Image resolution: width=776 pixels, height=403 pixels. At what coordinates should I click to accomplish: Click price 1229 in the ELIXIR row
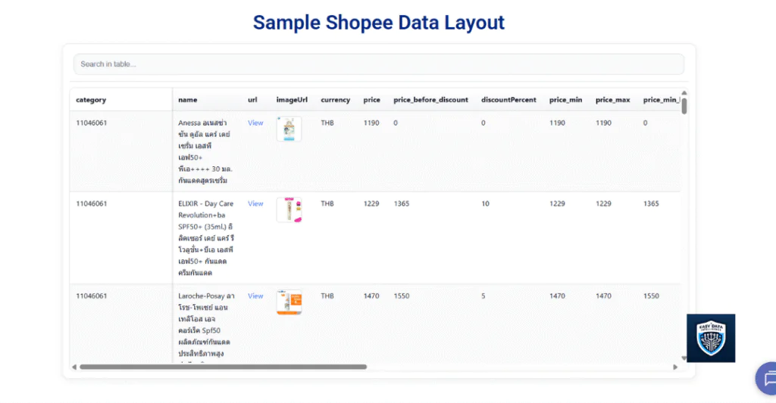(371, 203)
